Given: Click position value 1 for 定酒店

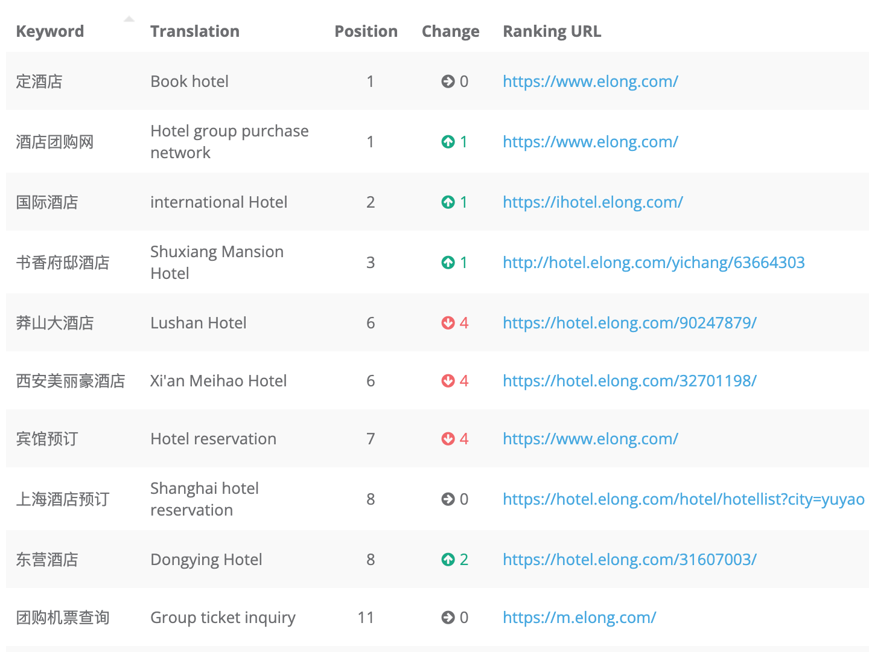Looking at the screenshot, I should [x=371, y=81].
